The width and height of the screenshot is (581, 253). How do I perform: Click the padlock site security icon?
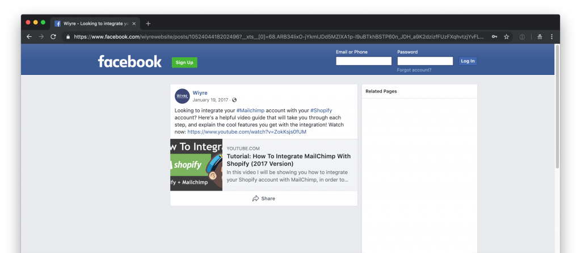[x=68, y=37]
